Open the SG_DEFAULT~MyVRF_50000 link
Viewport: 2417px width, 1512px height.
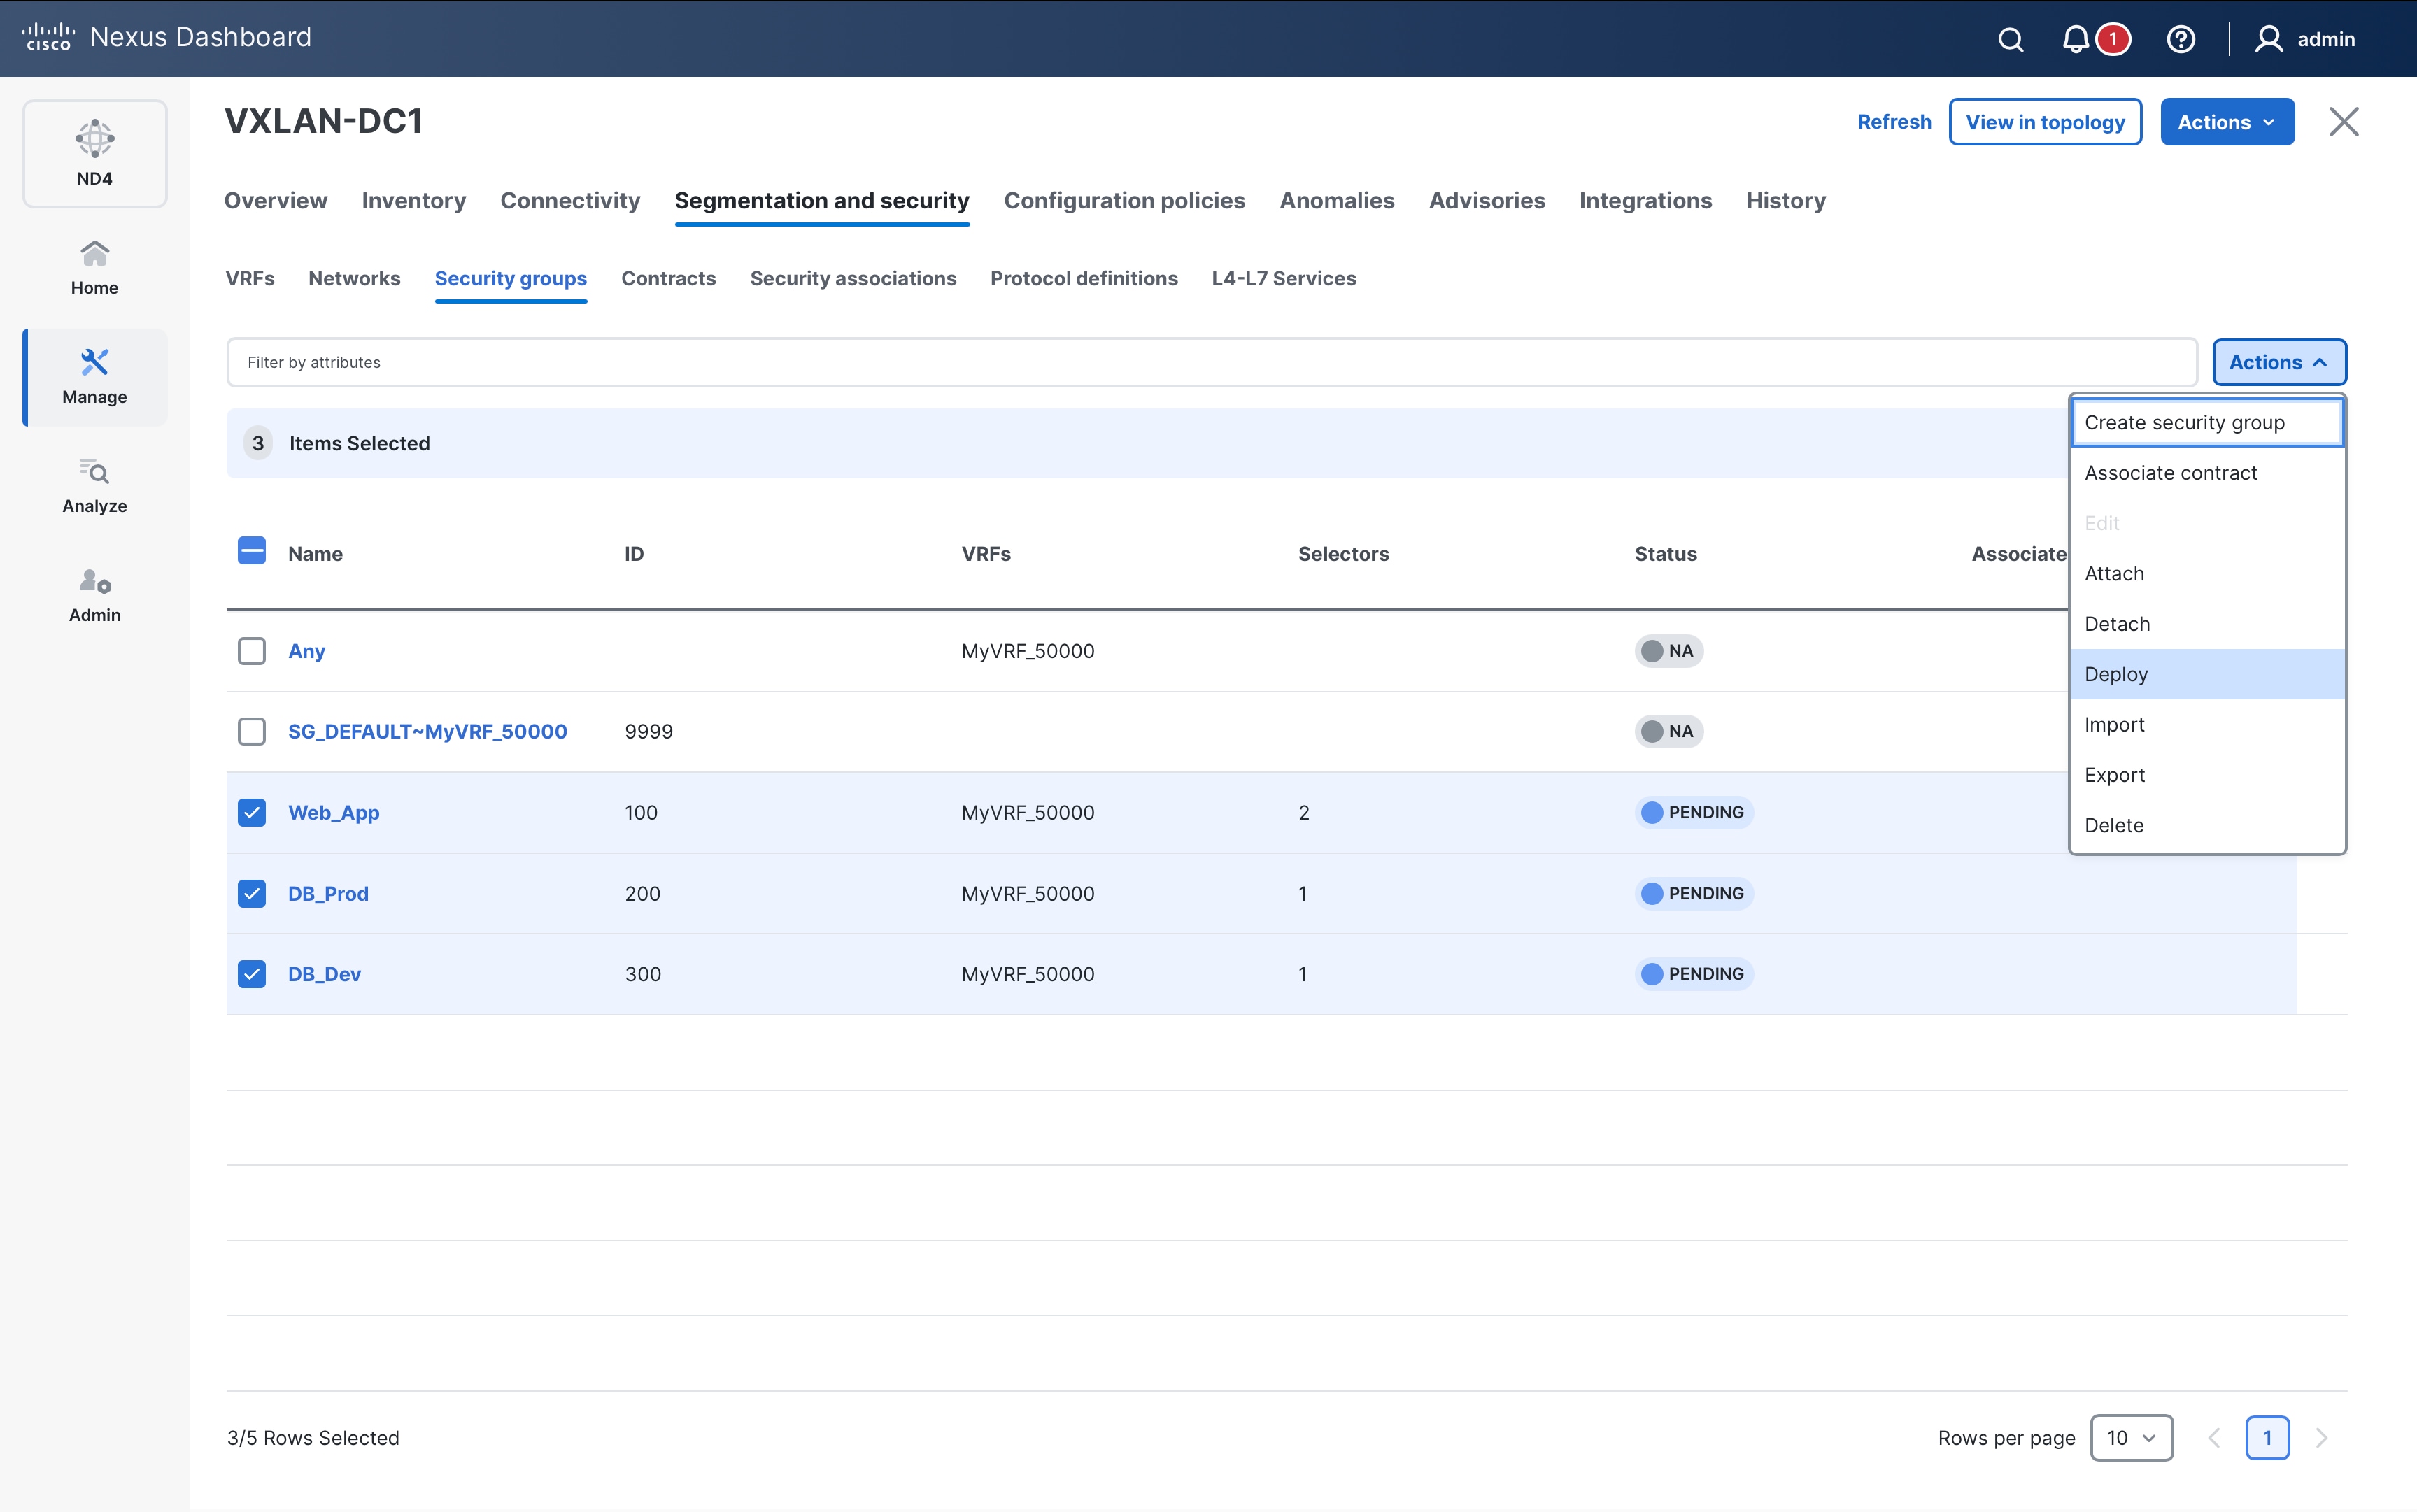427,731
